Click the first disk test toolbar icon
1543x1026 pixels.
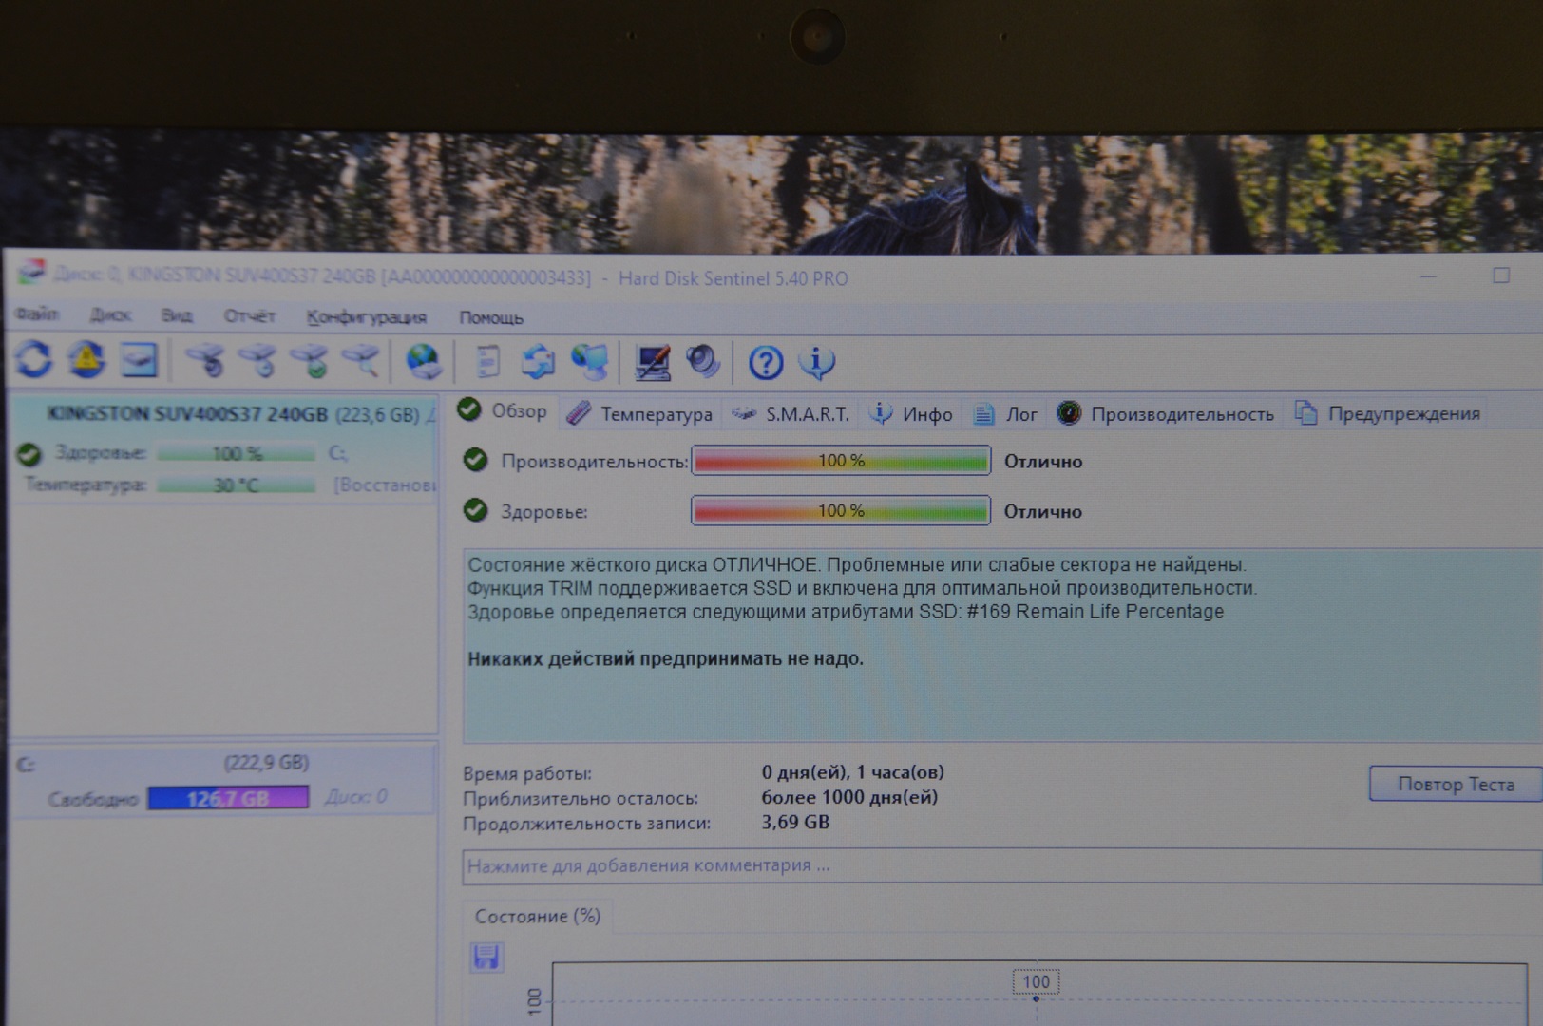(205, 361)
